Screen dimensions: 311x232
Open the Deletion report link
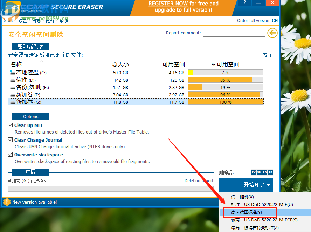tap(199, 181)
